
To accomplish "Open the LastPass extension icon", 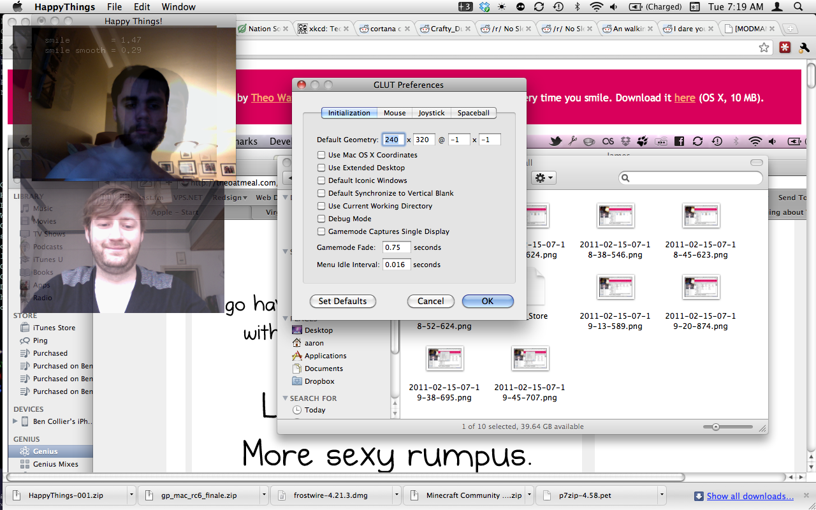I will pyautogui.click(x=785, y=48).
